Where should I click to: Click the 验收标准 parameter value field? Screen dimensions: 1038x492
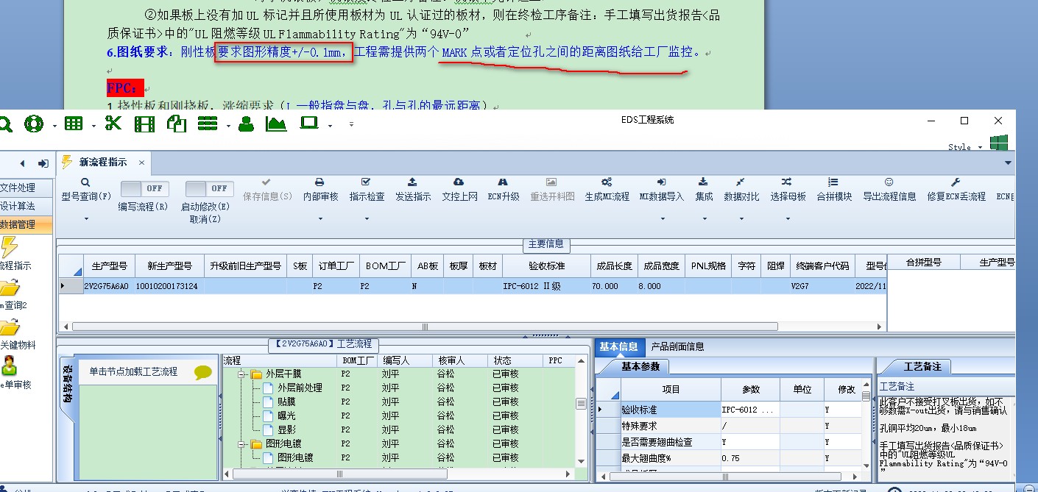(751, 410)
